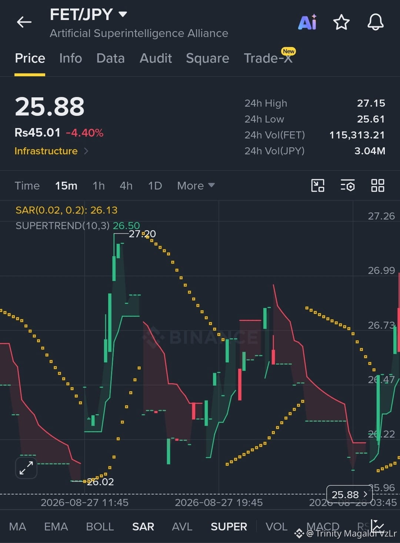
Task: Switch to the Price tab
Action: 30,58
